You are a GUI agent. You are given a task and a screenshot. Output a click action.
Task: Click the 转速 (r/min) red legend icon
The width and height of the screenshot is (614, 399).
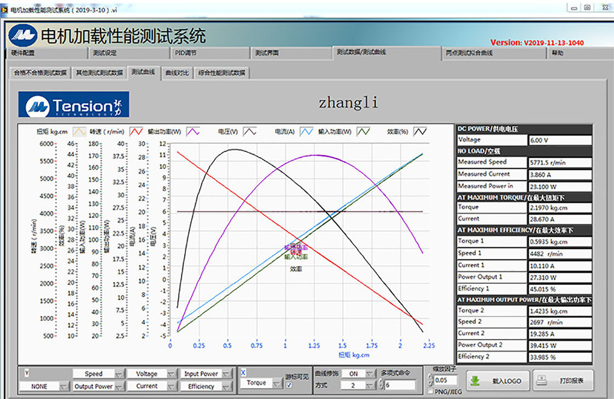click(137, 132)
